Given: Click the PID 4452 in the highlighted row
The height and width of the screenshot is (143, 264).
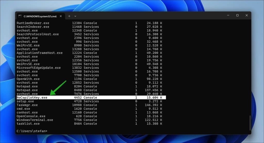Looking at the screenshot, I should click(78, 98).
